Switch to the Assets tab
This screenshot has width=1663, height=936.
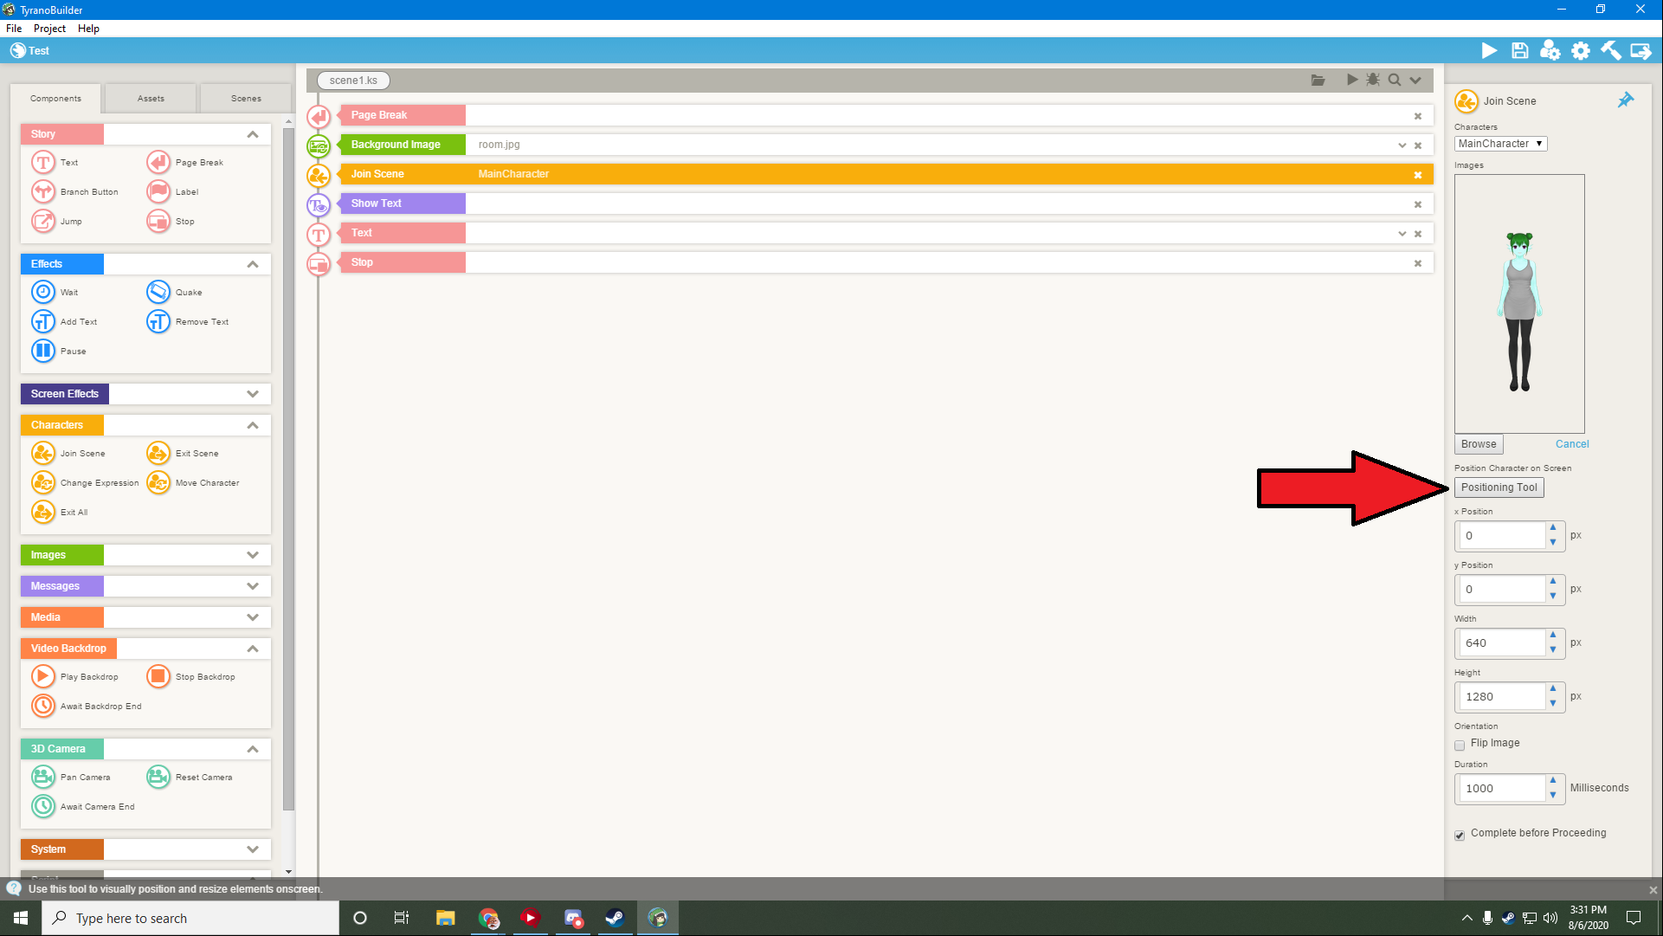point(151,99)
